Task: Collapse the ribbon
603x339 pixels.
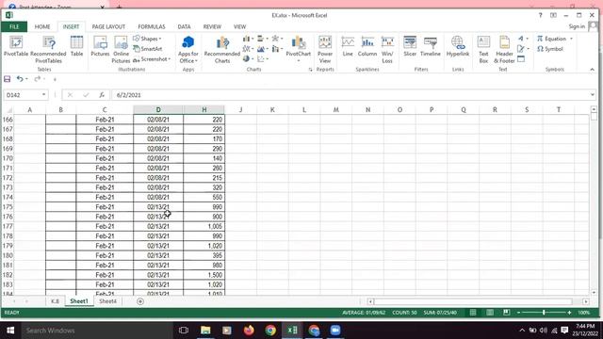Action: 592,69
